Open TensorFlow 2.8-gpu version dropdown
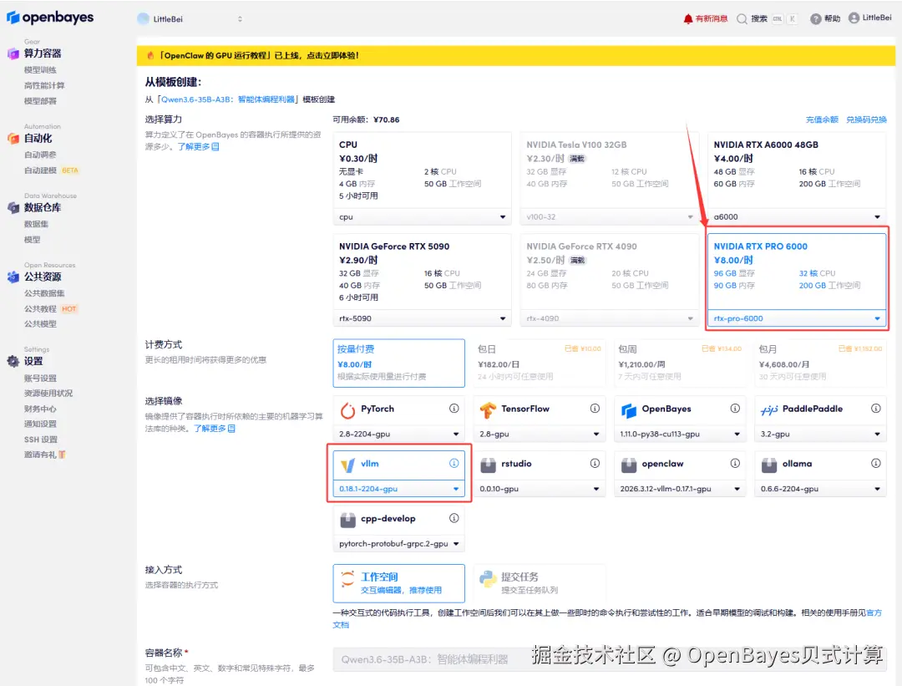Image resolution: width=902 pixels, height=686 pixels. (x=539, y=434)
